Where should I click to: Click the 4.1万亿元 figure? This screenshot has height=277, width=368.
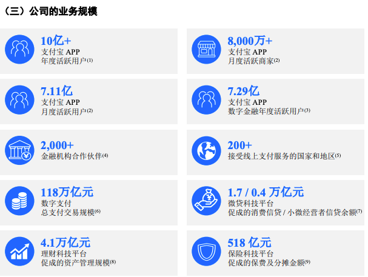click(x=65, y=242)
